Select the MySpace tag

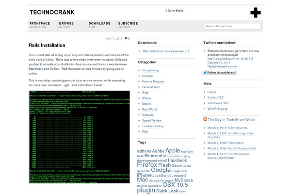[184, 180]
